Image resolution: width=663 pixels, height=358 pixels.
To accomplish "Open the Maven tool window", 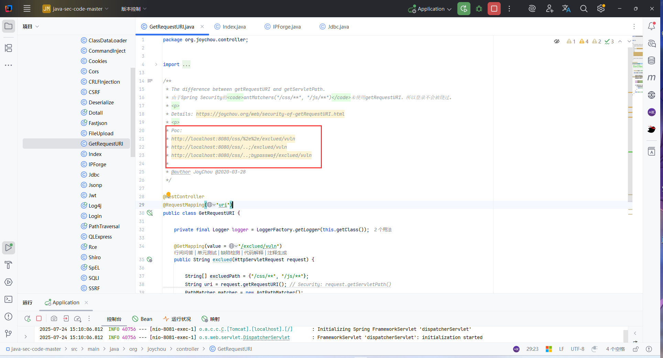I will click(x=652, y=78).
